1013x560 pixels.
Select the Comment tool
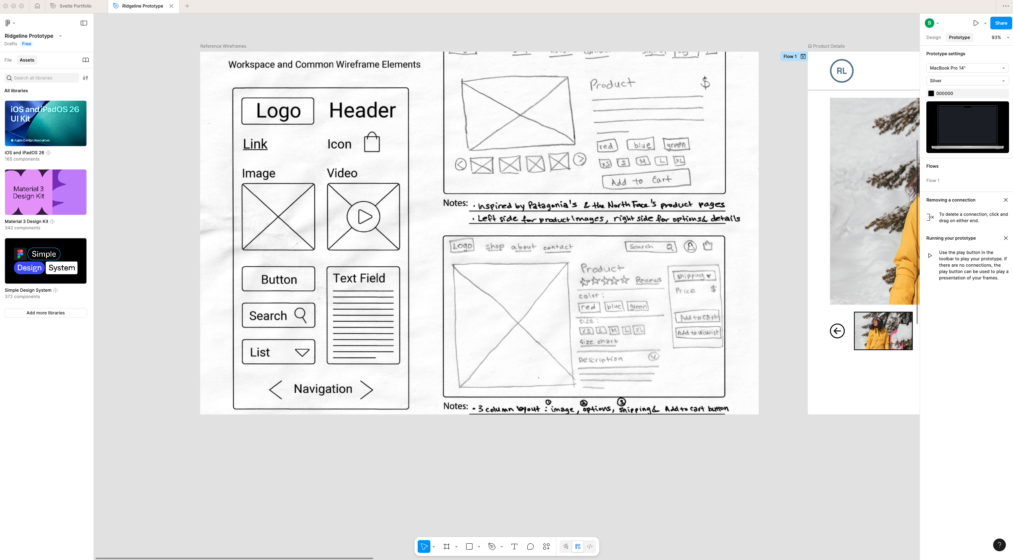click(x=530, y=546)
